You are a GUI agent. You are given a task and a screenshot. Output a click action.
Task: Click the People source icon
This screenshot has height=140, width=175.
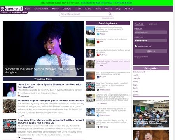click(x=98, y=34)
